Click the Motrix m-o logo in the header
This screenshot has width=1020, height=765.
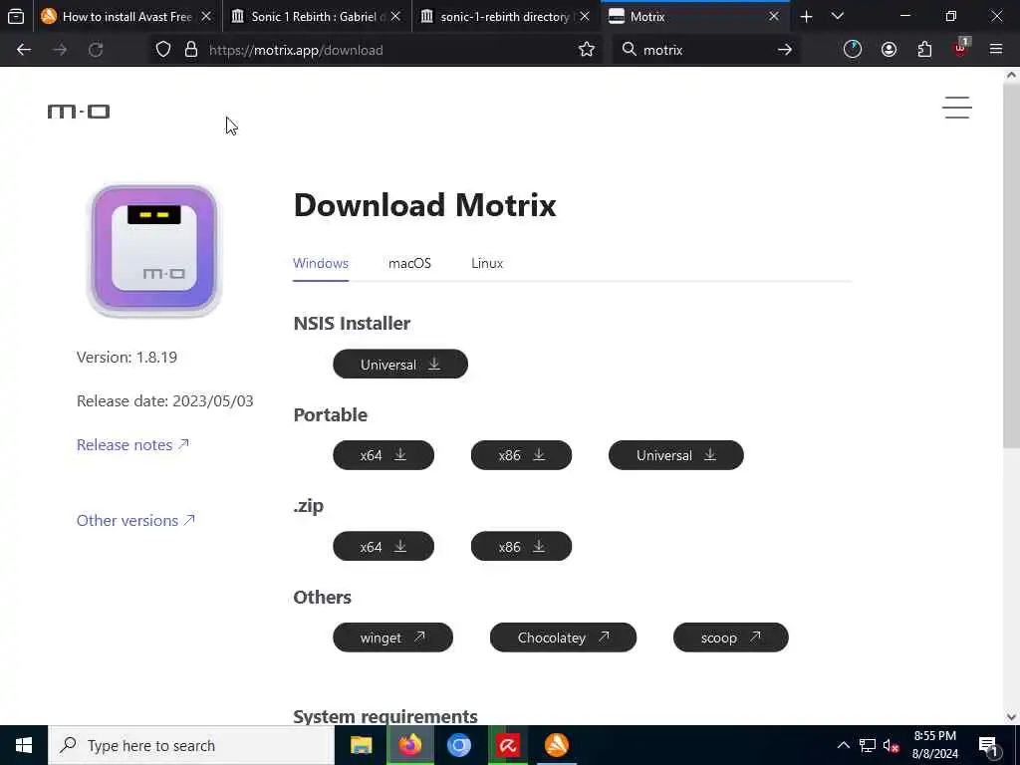(x=79, y=112)
